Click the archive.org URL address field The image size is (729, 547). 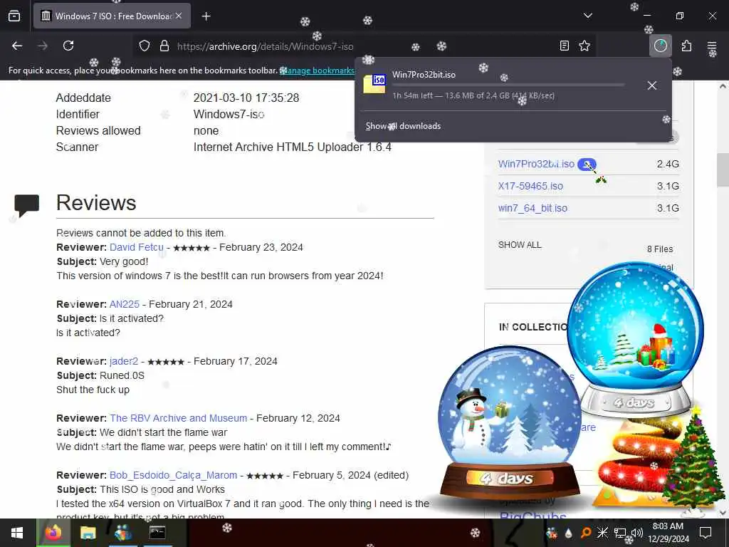265,46
